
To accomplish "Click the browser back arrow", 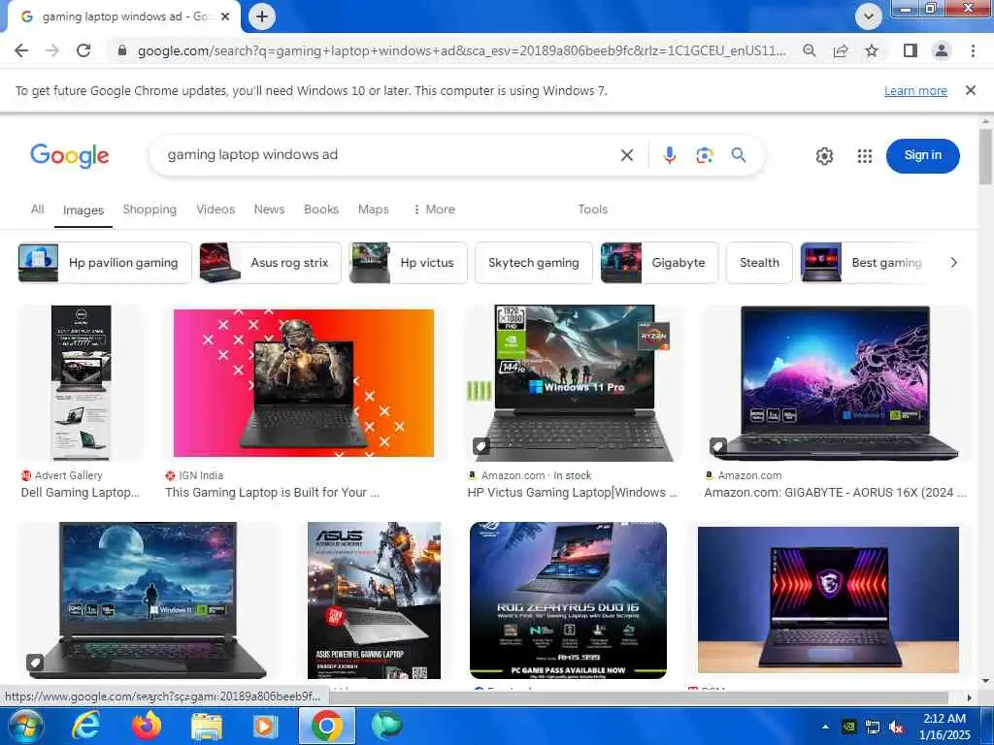I will point(21,50).
